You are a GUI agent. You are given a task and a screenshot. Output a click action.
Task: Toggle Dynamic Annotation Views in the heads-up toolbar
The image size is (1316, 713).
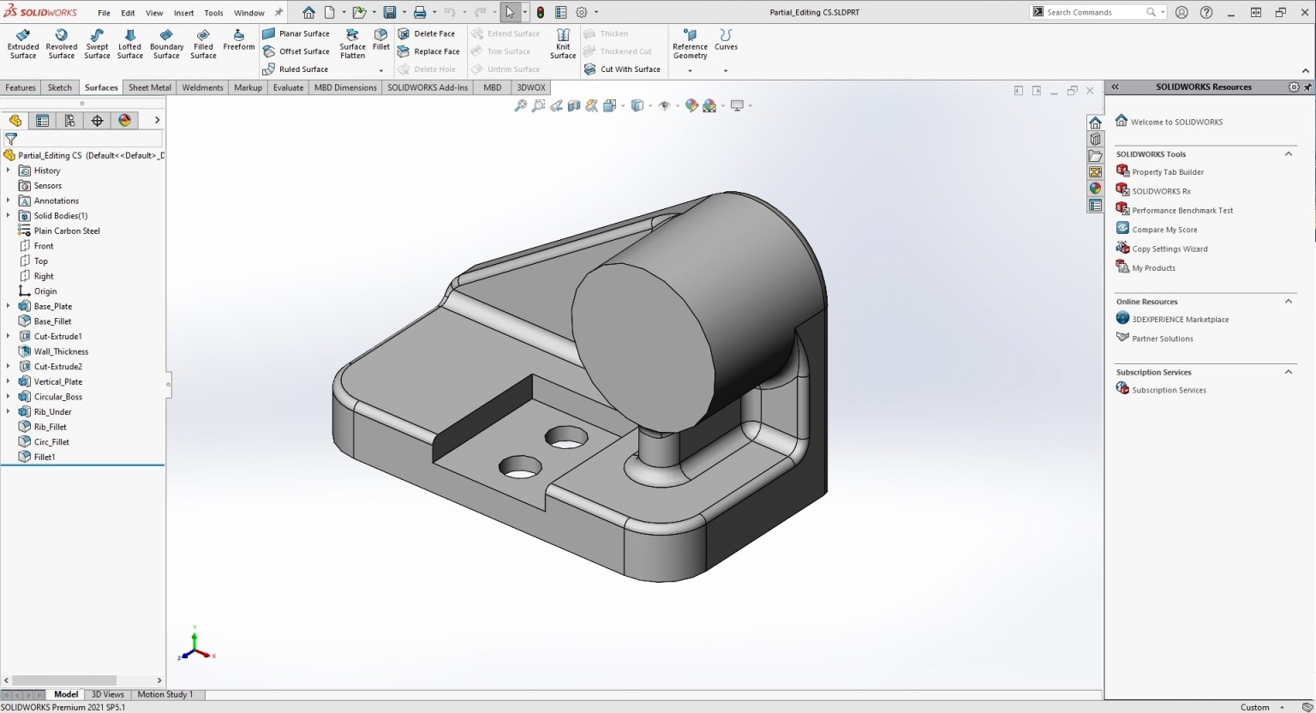[x=592, y=105]
